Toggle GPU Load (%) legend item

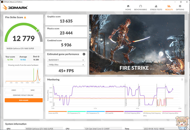(114, 112)
